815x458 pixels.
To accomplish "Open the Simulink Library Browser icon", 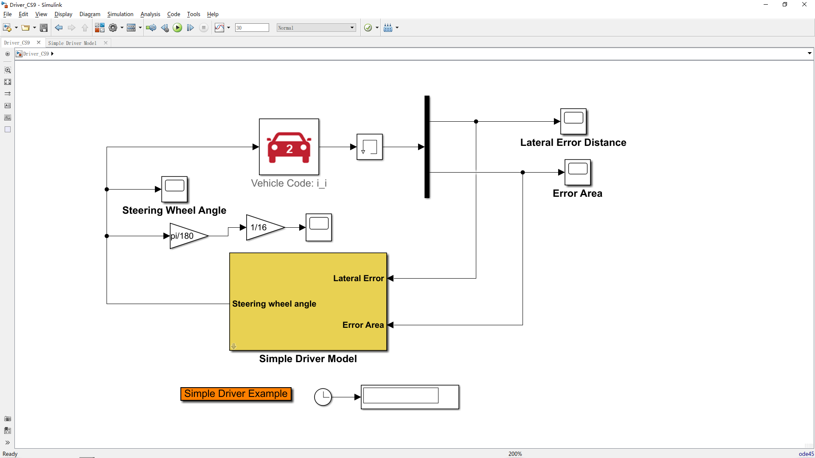I will [100, 28].
